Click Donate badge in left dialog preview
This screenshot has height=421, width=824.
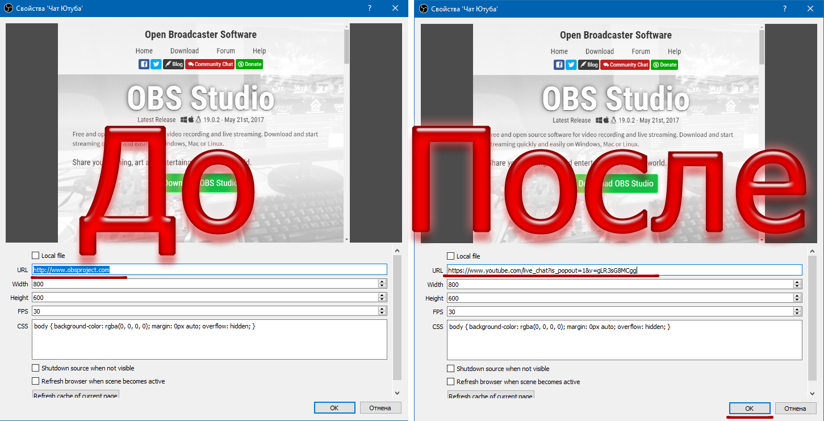coord(249,64)
